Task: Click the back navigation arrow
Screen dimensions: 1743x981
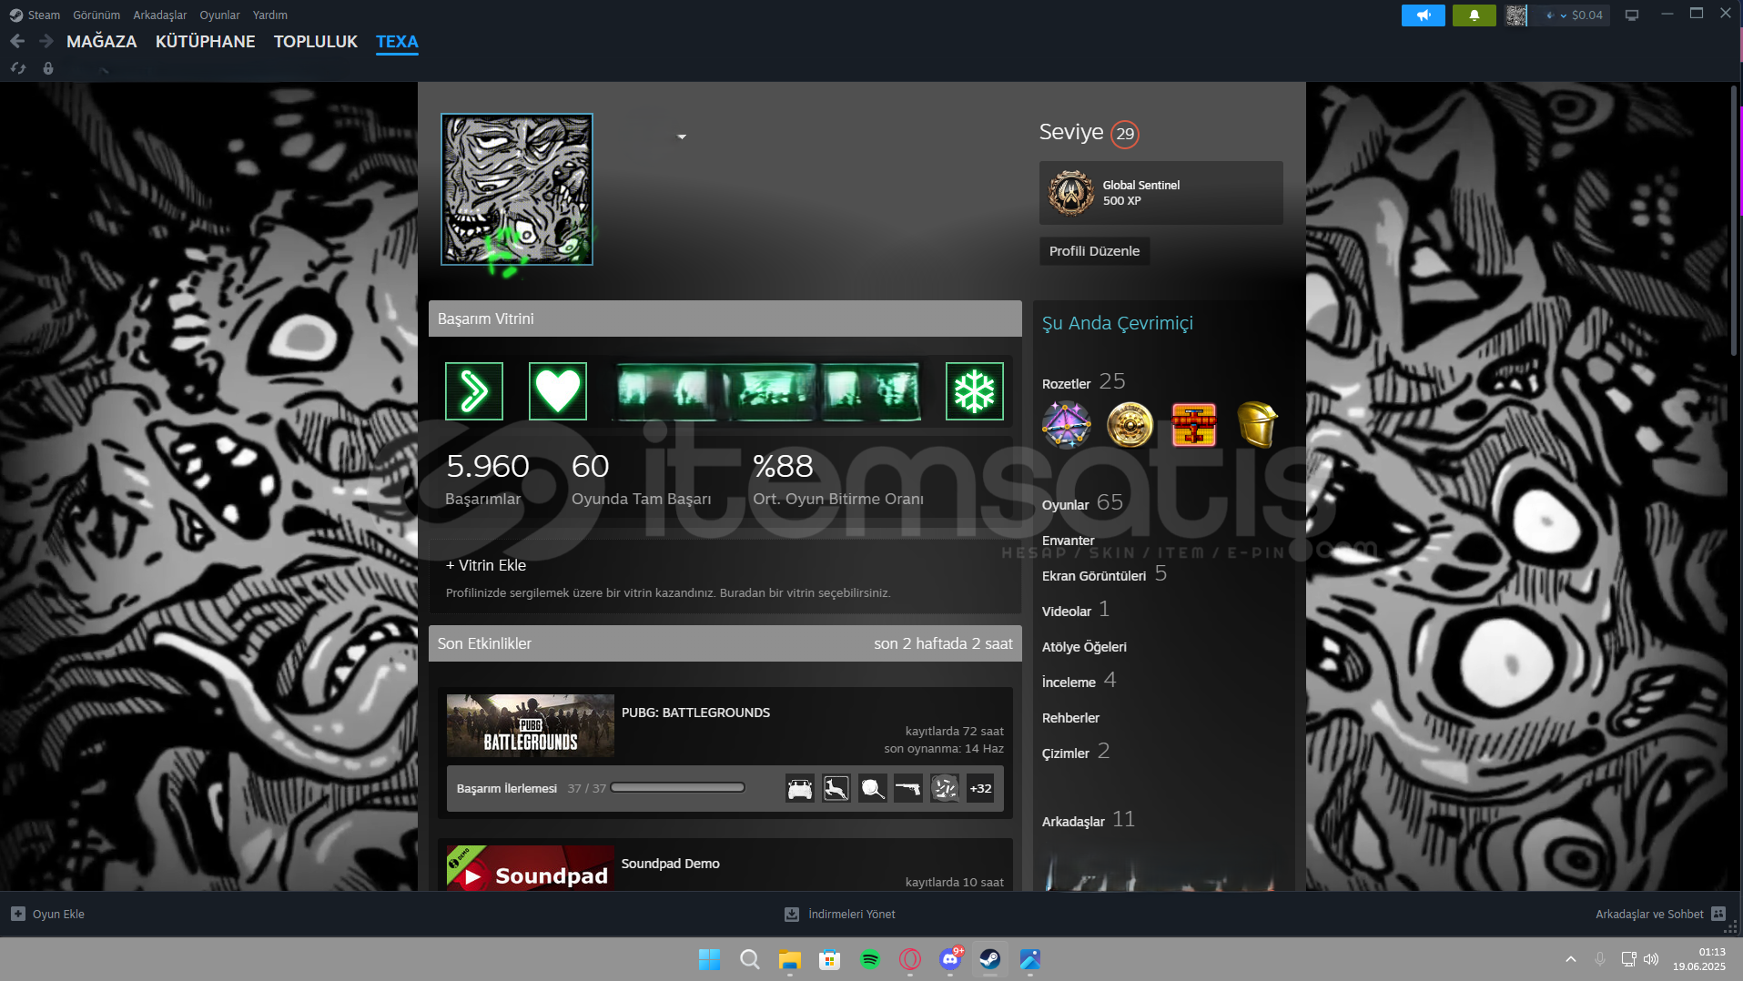Action: [x=17, y=41]
